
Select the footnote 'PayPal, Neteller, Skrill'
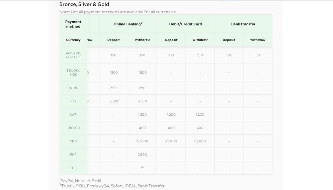(x=80, y=181)
